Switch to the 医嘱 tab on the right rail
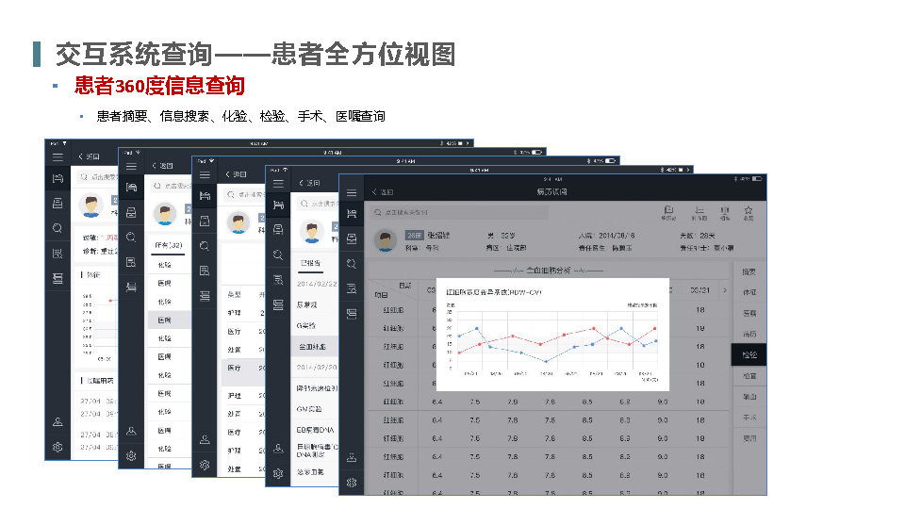This screenshot has width=905, height=509. click(749, 313)
